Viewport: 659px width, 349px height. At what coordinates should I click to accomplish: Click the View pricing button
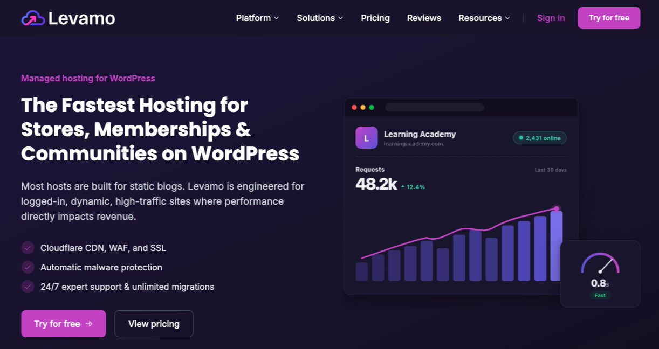coord(154,324)
